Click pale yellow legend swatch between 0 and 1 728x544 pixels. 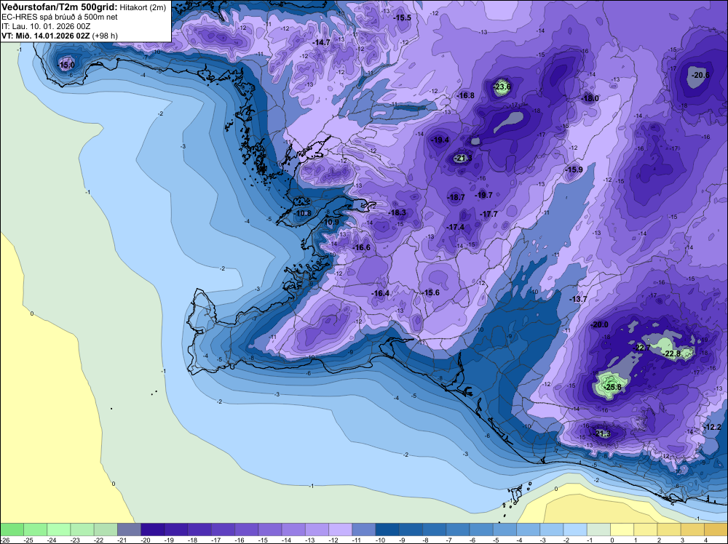pos(622,529)
